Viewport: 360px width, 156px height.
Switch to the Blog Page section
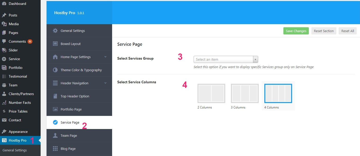click(79, 149)
